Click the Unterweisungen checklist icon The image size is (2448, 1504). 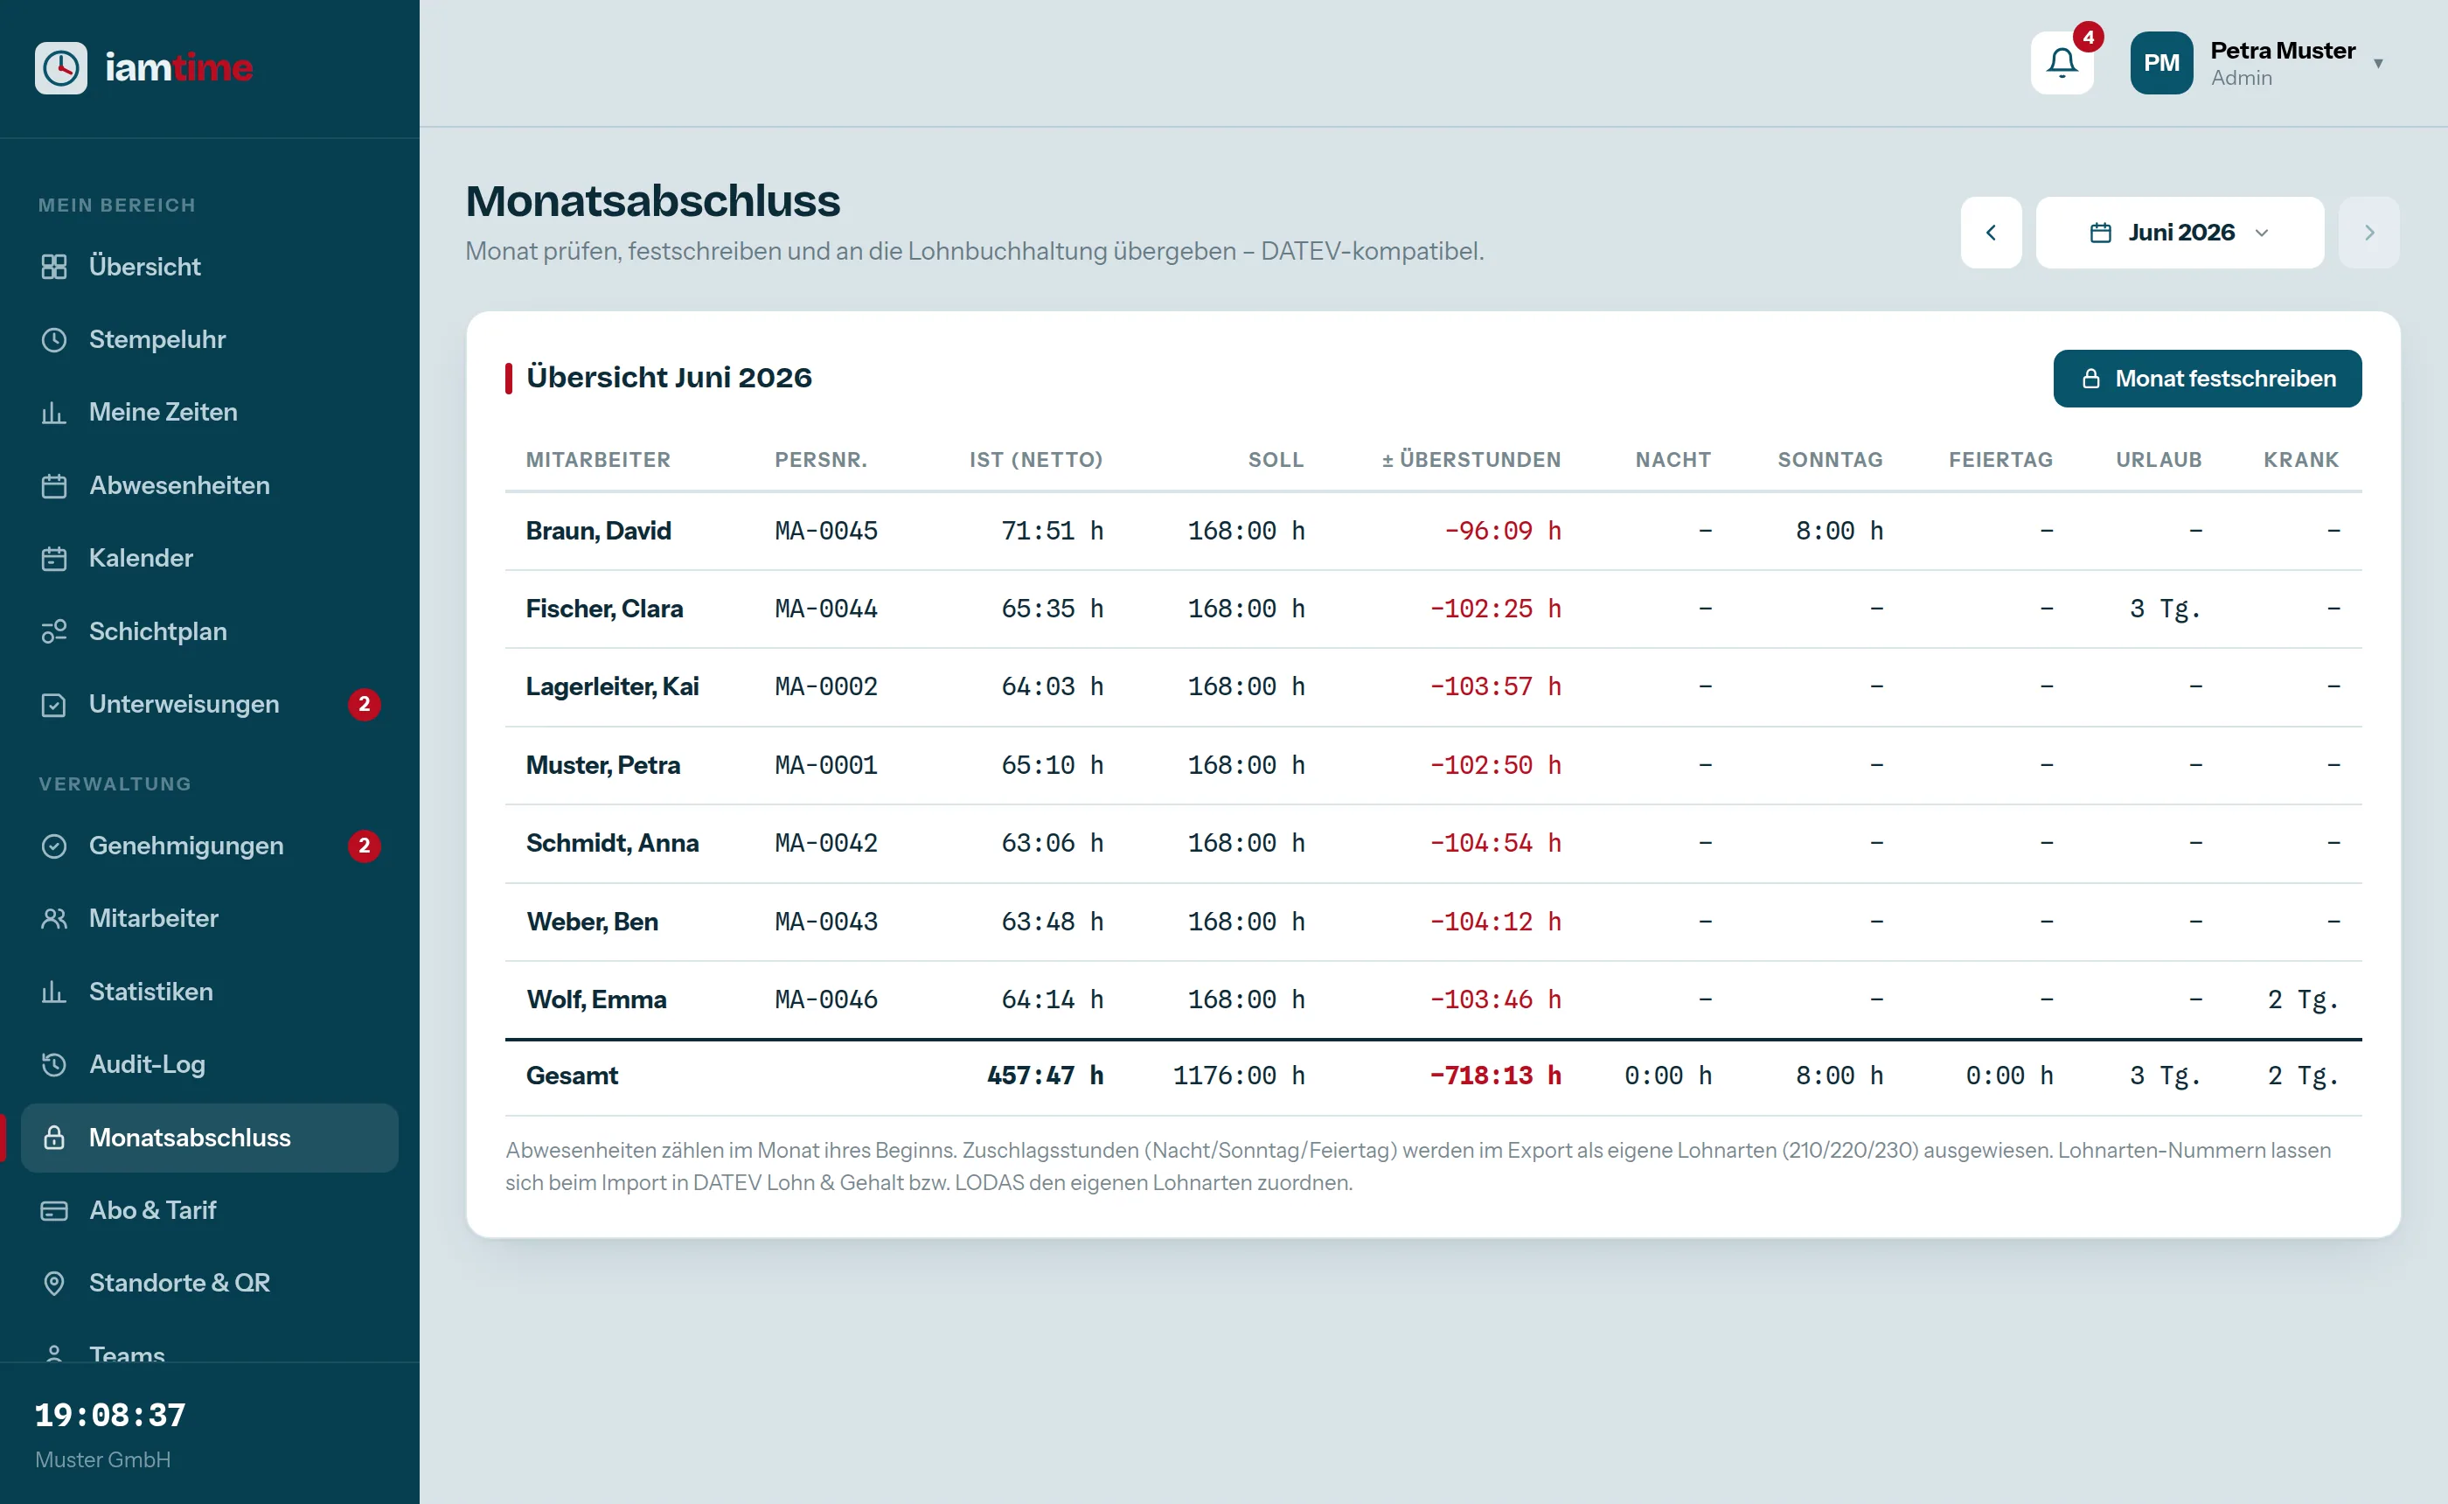coord(53,704)
